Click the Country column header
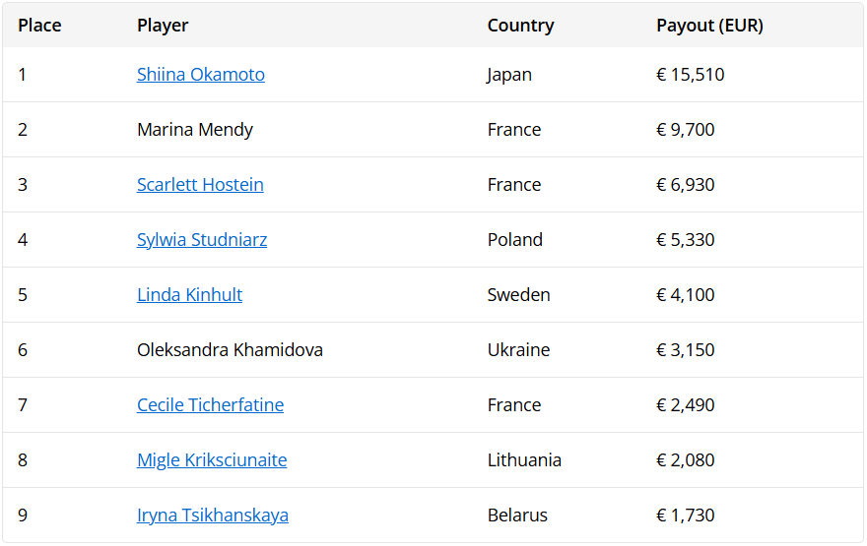The width and height of the screenshot is (867, 546). (520, 26)
